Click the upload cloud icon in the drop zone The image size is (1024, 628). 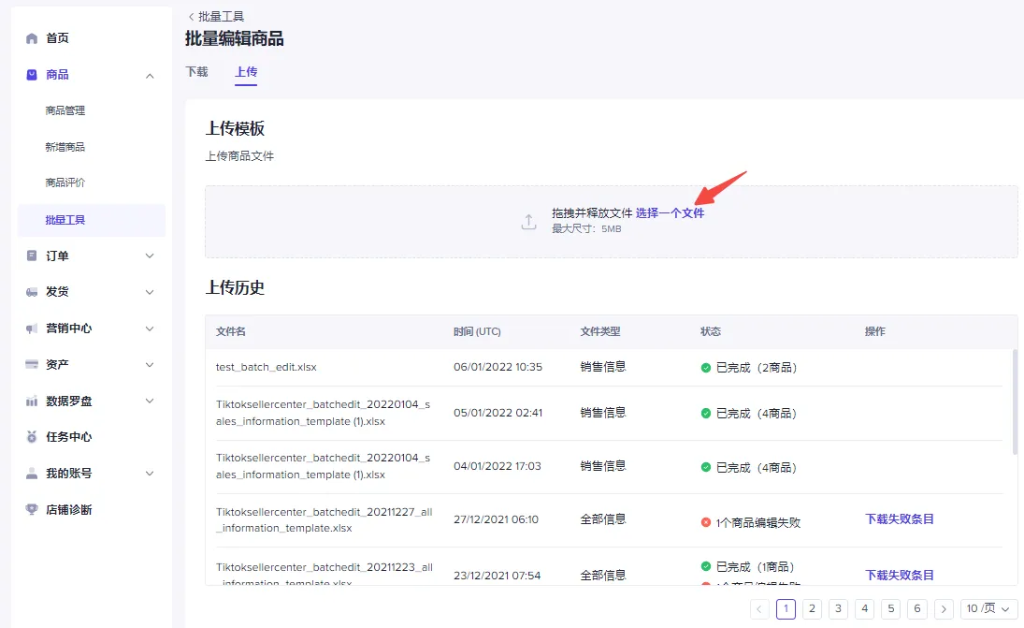[527, 221]
